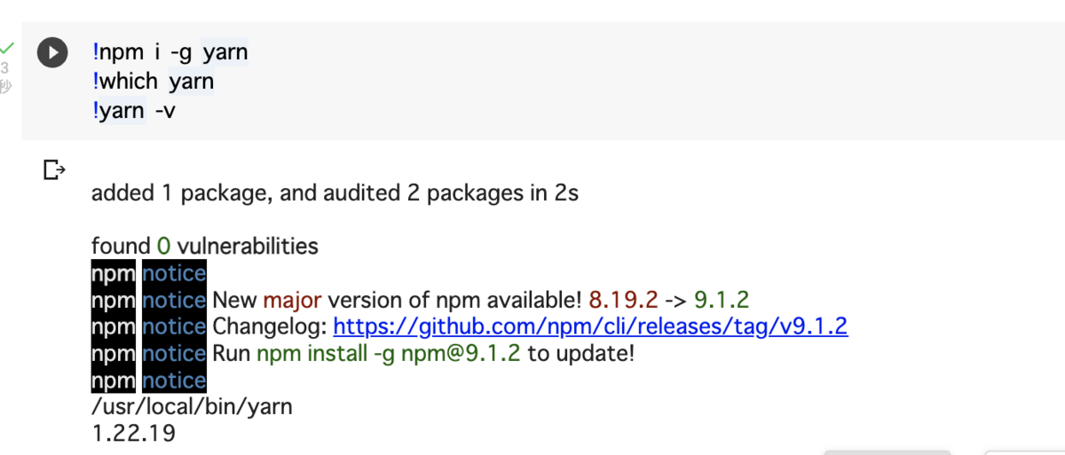Click the gray button at bottom edge
The width and height of the screenshot is (1065, 455).
(x=887, y=451)
